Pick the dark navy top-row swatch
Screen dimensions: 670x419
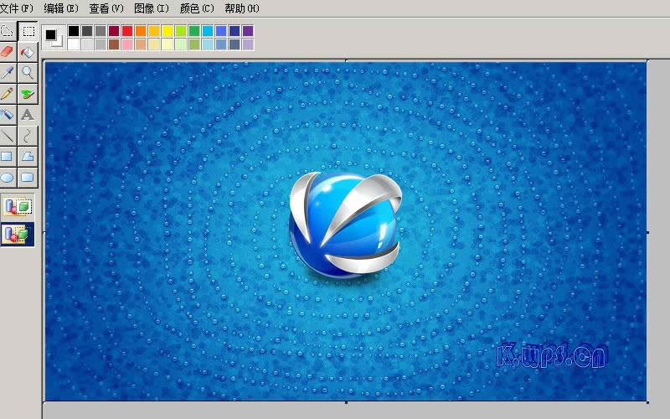[234, 31]
